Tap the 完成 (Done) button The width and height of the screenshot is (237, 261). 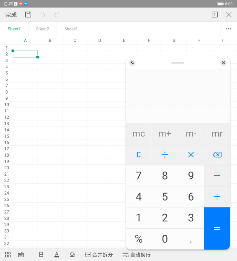(11, 15)
